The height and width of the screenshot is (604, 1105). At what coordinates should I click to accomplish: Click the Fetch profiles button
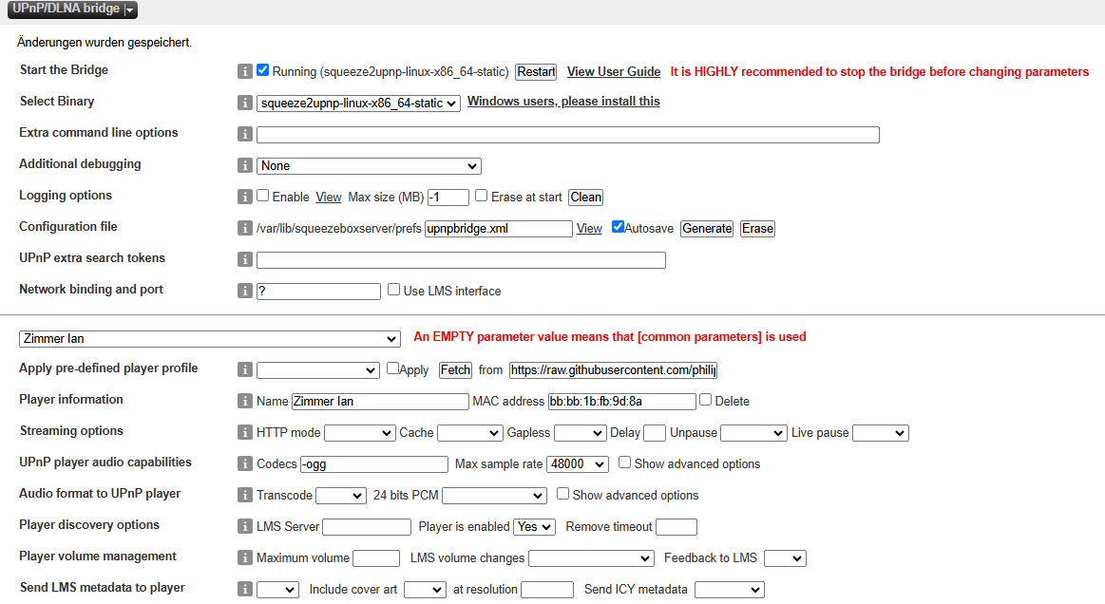point(455,370)
